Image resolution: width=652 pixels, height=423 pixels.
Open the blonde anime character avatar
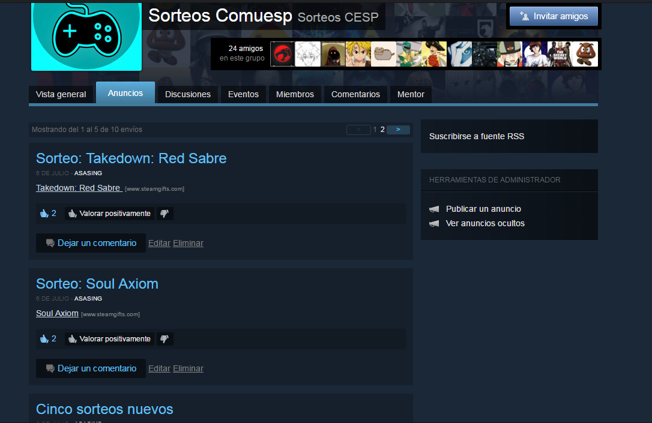click(358, 54)
